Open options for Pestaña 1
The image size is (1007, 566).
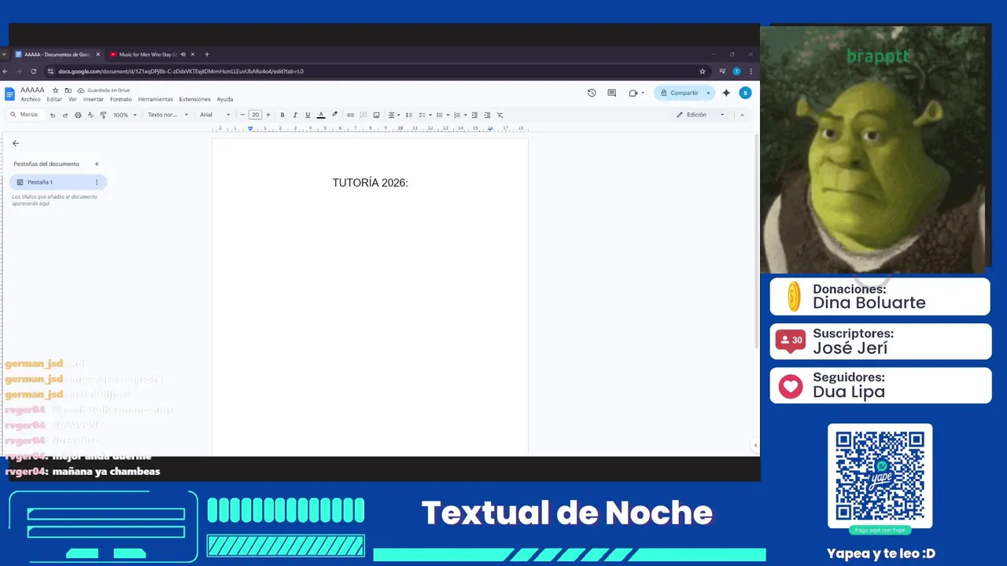(x=97, y=182)
